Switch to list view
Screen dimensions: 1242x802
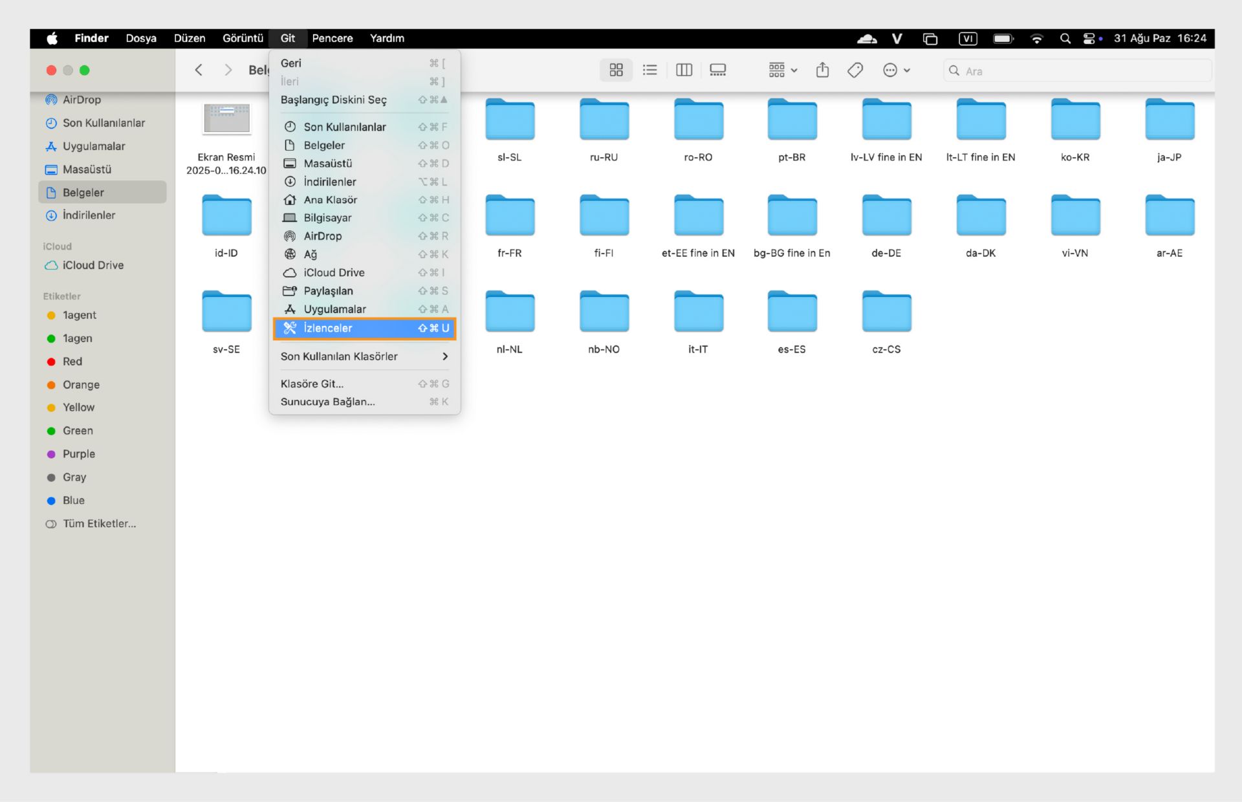(649, 70)
